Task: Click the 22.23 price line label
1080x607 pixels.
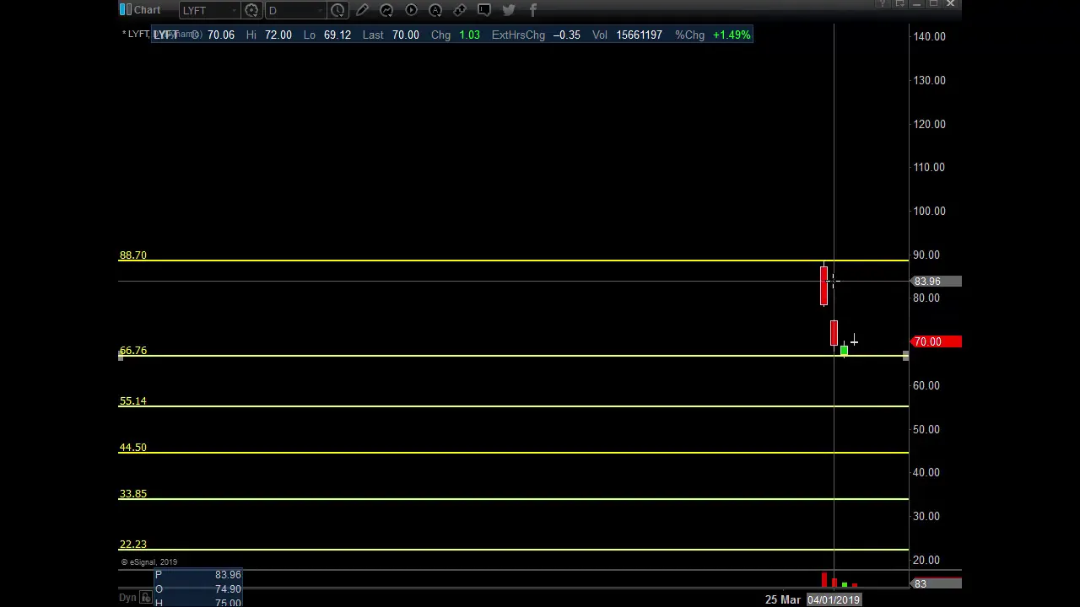Action: [x=133, y=544]
